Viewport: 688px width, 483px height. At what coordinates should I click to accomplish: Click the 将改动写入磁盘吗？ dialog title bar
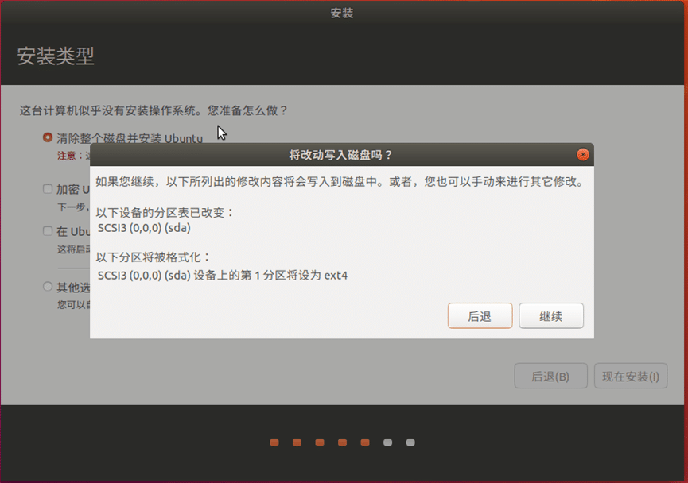point(340,155)
